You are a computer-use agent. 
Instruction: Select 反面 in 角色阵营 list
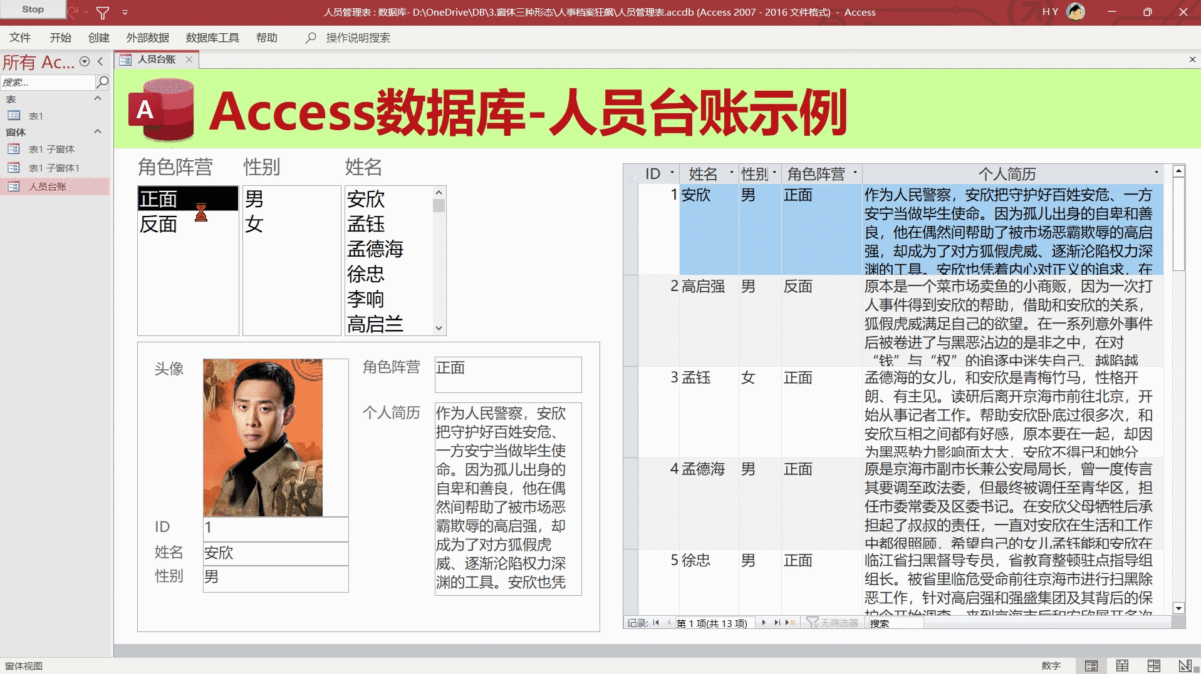[188, 224]
